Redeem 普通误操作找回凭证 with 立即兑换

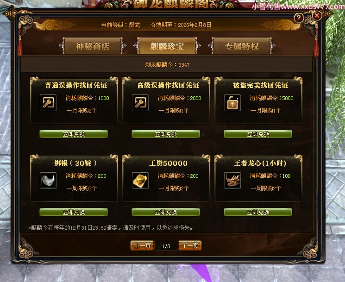coord(74,134)
